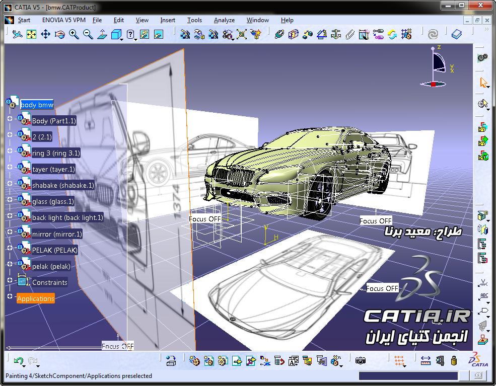Click the Measure Between icon

coord(426,361)
